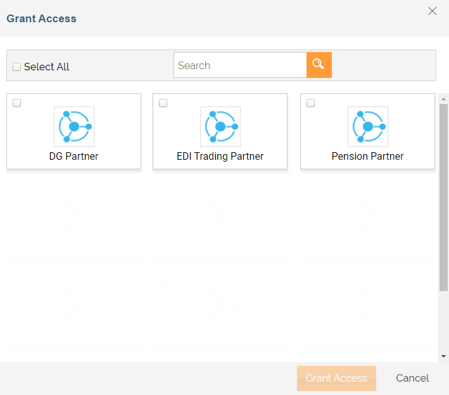449x395 pixels.
Task: Close the Grant Access dialog with X
Action: pyautogui.click(x=433, y=11)
